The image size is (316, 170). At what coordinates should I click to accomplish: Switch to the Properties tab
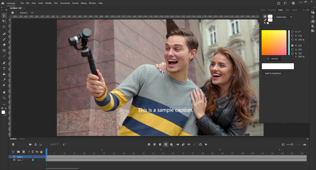tap(272, 10)
